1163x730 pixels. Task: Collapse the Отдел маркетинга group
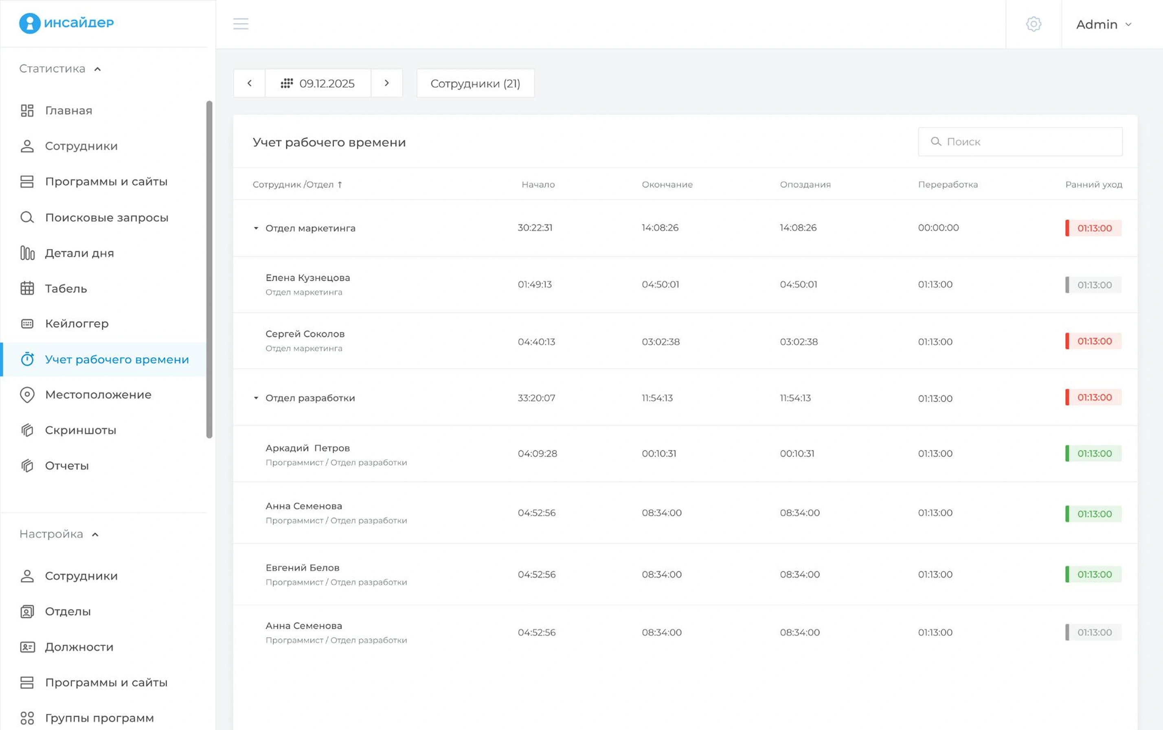[256, 228]
